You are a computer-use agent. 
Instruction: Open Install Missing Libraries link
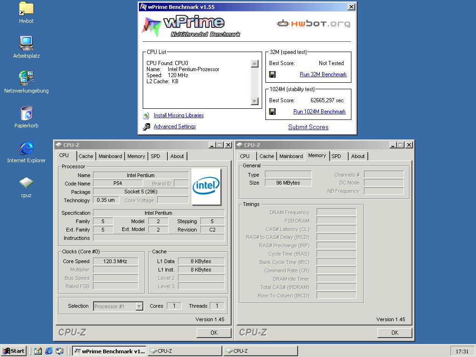[x=178, y=115]
